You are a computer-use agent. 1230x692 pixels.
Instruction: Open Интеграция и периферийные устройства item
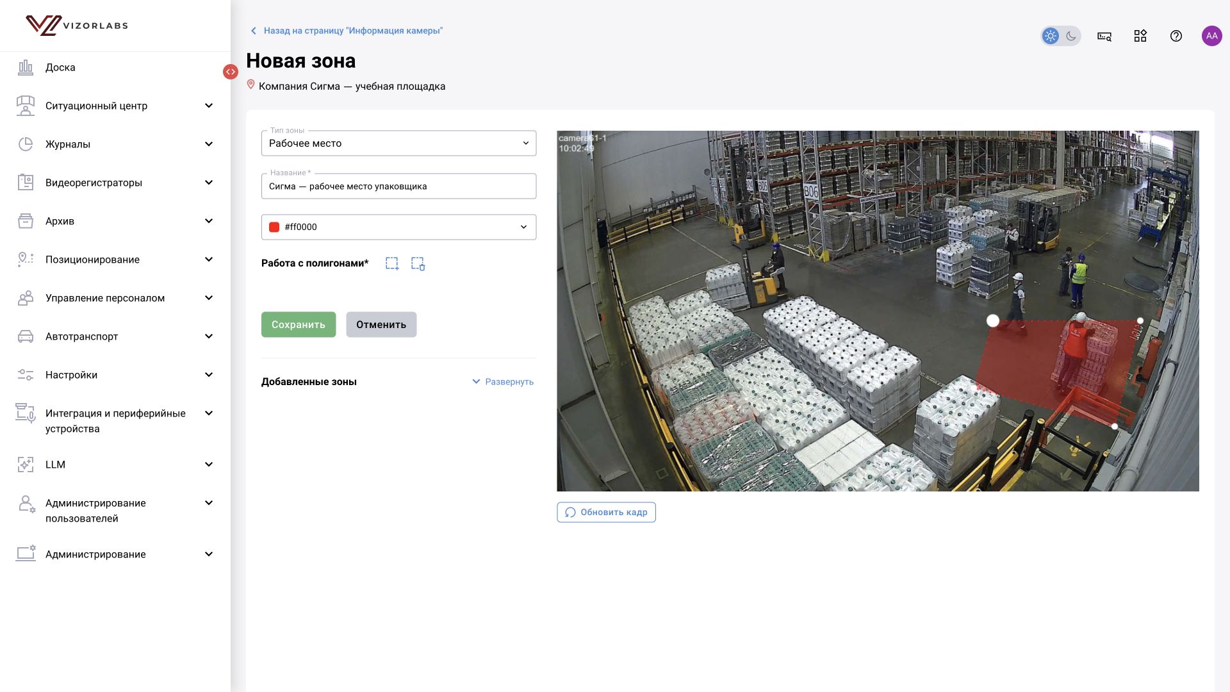(115, 421)
